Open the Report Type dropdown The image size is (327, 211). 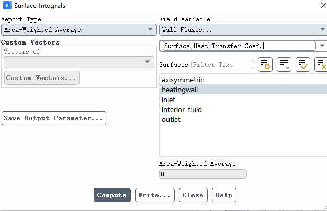(x=77, y=30)
